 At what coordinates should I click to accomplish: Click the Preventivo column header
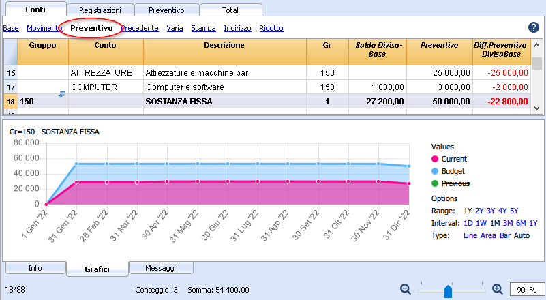tap(440, 52)
